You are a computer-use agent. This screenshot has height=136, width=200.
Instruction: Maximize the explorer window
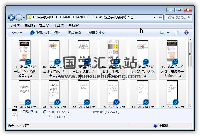(179, 10)
